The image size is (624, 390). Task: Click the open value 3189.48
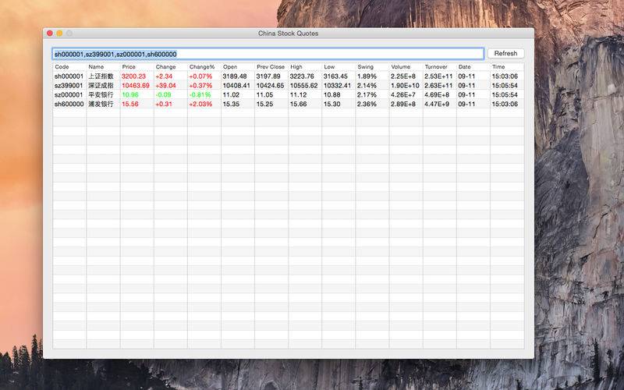tap(235, 76)
